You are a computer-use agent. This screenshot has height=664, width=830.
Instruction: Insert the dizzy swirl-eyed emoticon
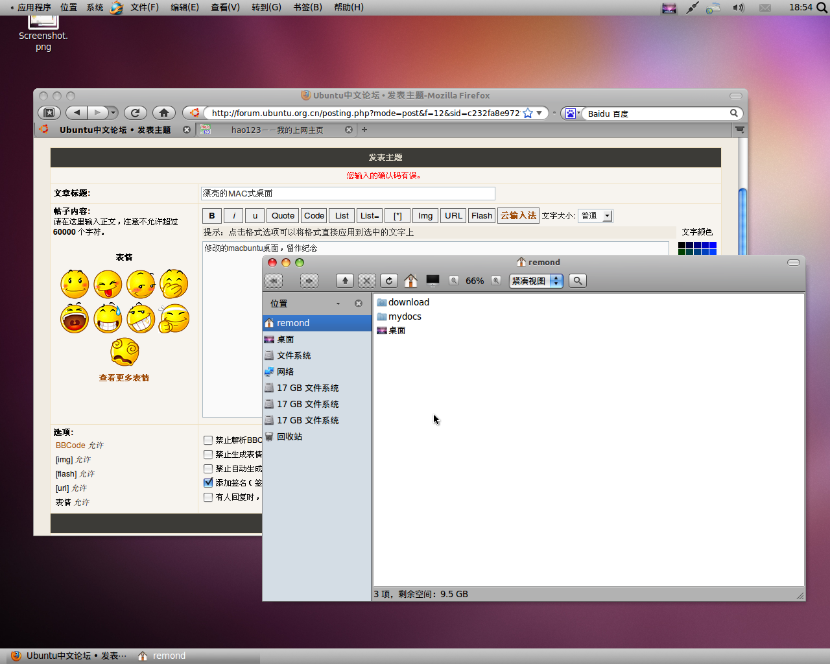[124, 352]
